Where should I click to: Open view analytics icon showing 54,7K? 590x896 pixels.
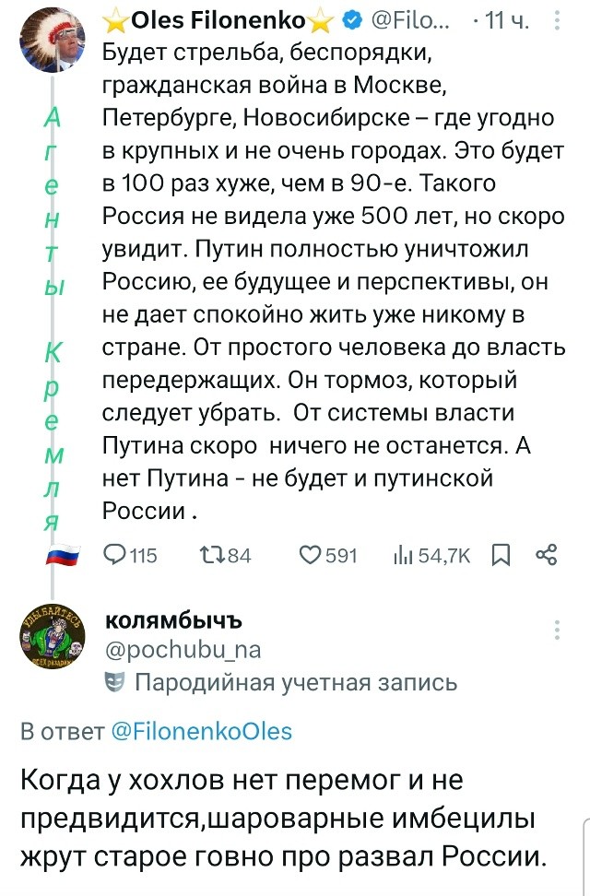coord(403,554)
